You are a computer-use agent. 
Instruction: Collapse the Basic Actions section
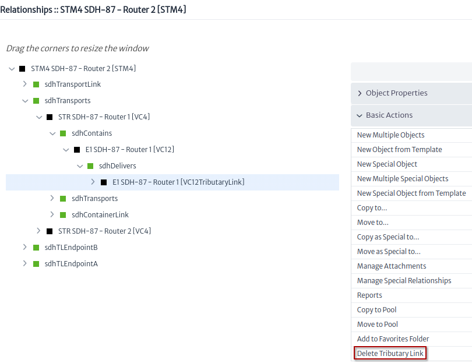click(411, 115)
